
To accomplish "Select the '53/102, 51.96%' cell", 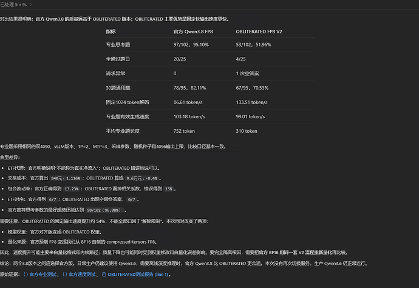I will pos(253,45).
